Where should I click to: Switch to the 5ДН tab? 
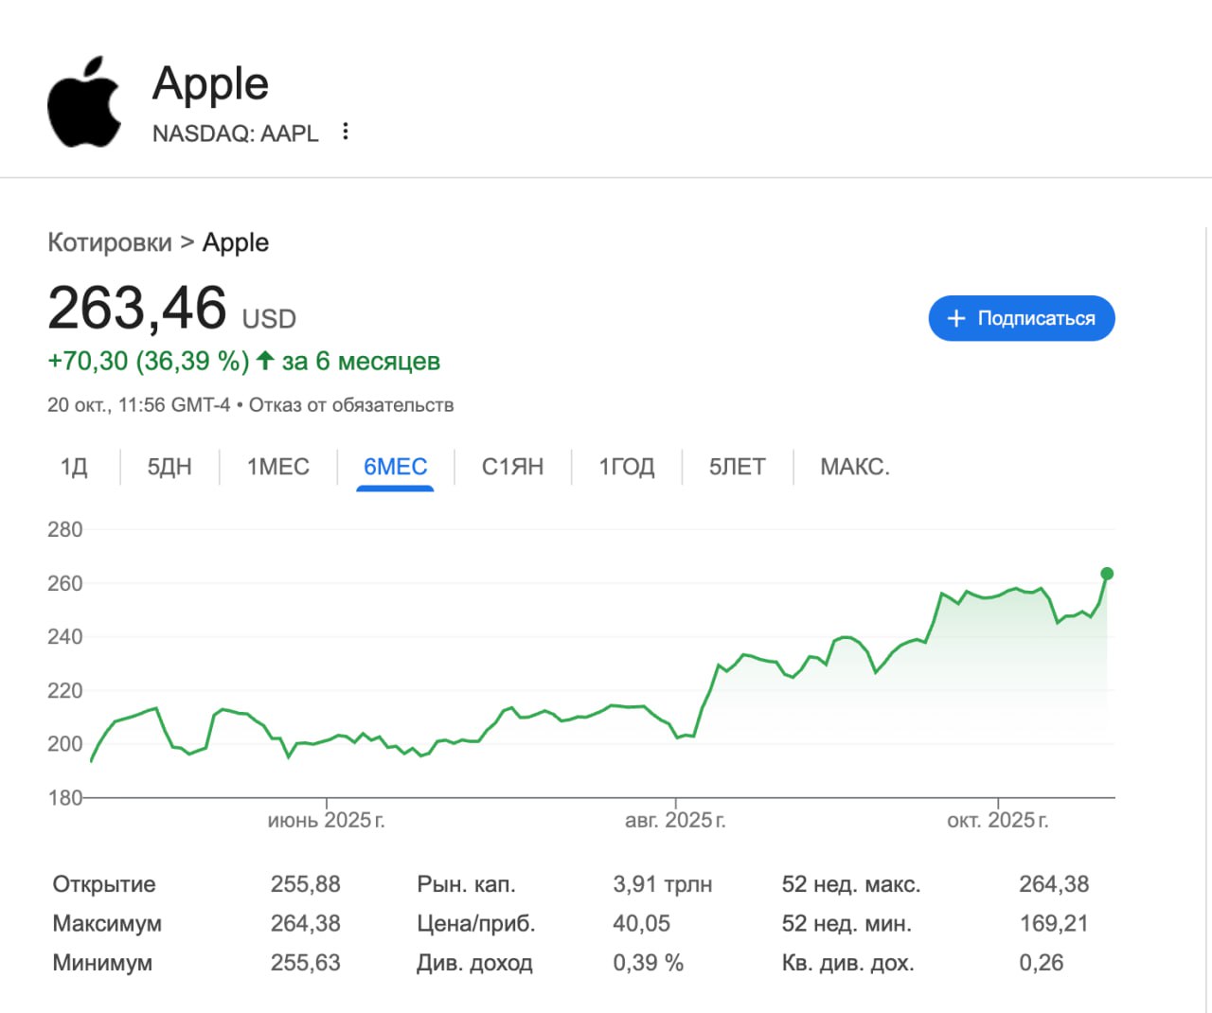pyautogui.click(x=169, y=467)
